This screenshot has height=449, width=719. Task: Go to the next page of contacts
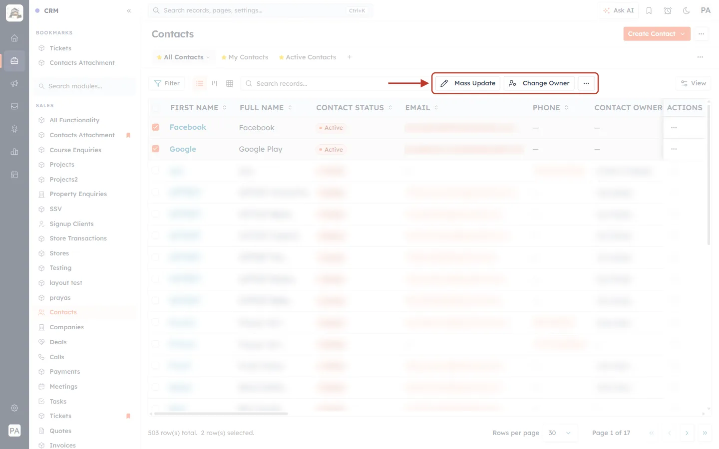(x=687, y=433)
